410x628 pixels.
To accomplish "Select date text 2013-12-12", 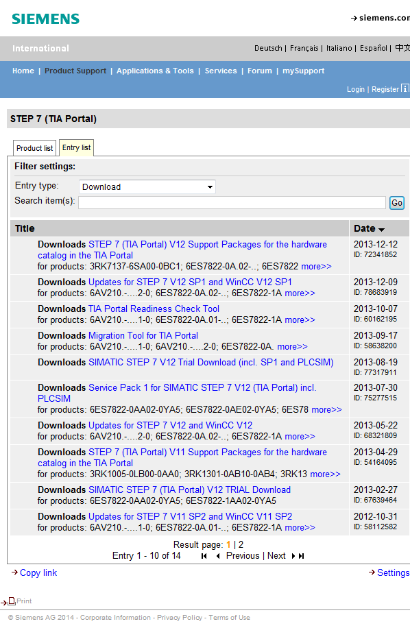I will (376, 244).
